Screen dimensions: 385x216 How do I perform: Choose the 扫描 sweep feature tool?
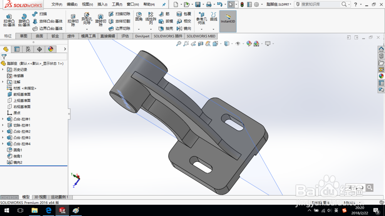click(x=40, y=14)
